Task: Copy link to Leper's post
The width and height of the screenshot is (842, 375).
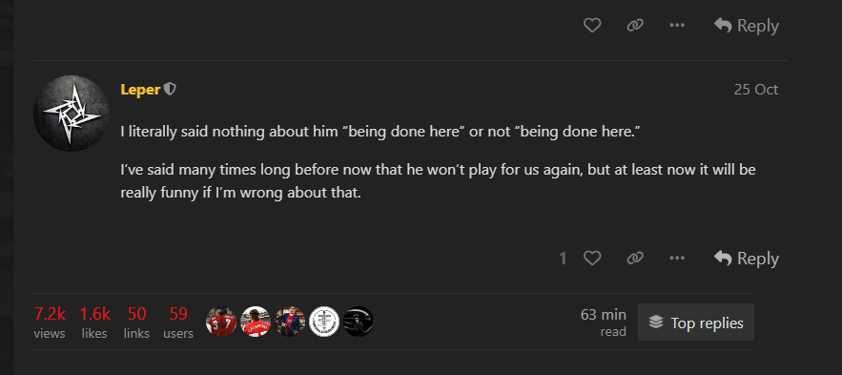Action: [x=635, y=259]
